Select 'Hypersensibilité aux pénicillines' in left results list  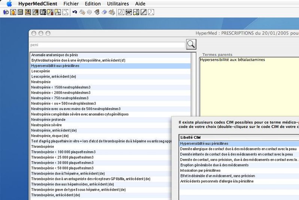pyautogui.click(x=110, y=66)
